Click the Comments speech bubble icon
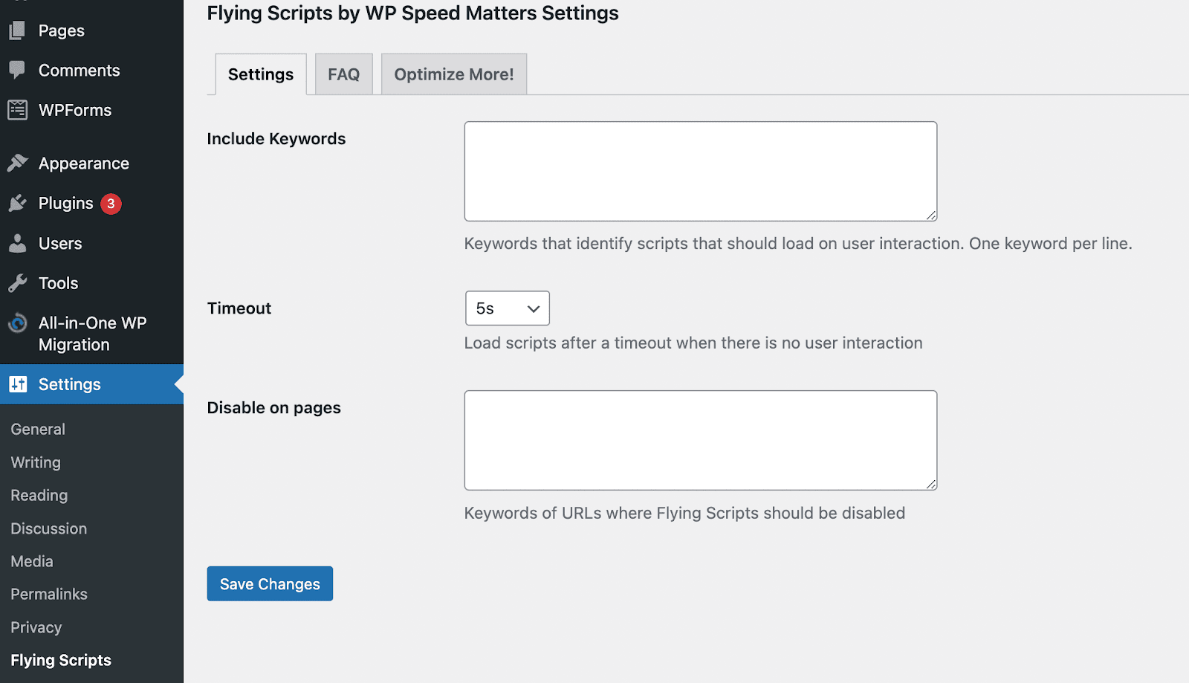 17,70
